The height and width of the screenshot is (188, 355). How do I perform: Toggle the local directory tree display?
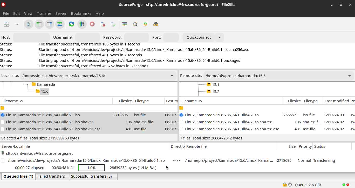coord(39,24)
